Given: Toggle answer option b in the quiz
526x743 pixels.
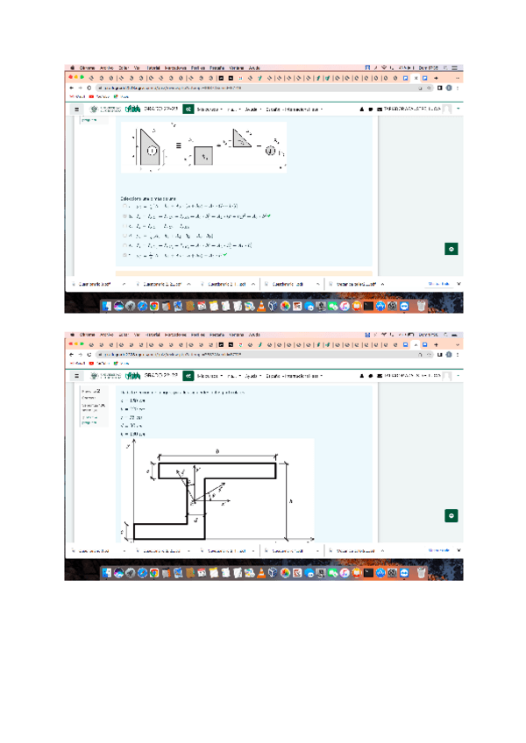Looking at the screenshot, I should coord(124,216).
